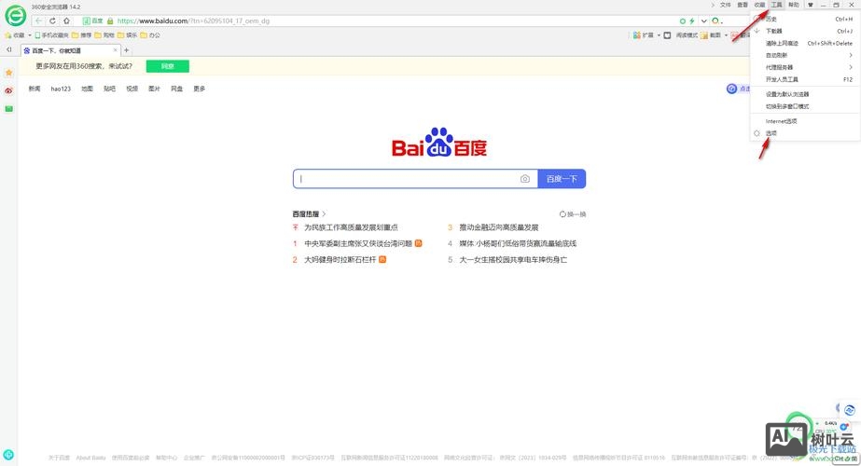This screenshot has height=466, width=861.
Task: Open sidebar favorites star icon
Action: tap(8, 73)
